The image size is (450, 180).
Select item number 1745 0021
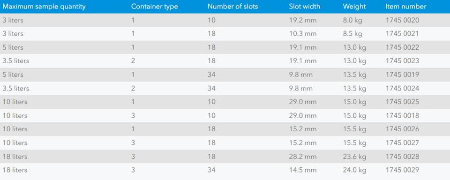[402, 34]
